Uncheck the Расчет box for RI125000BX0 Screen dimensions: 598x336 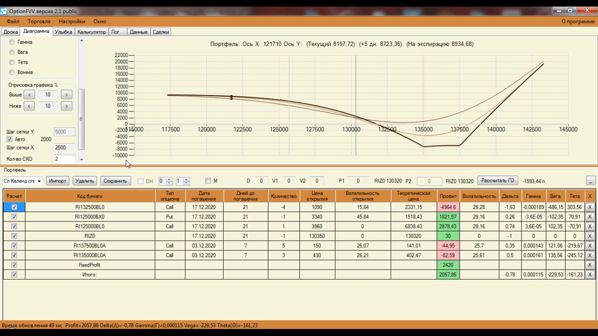[14, 217]
